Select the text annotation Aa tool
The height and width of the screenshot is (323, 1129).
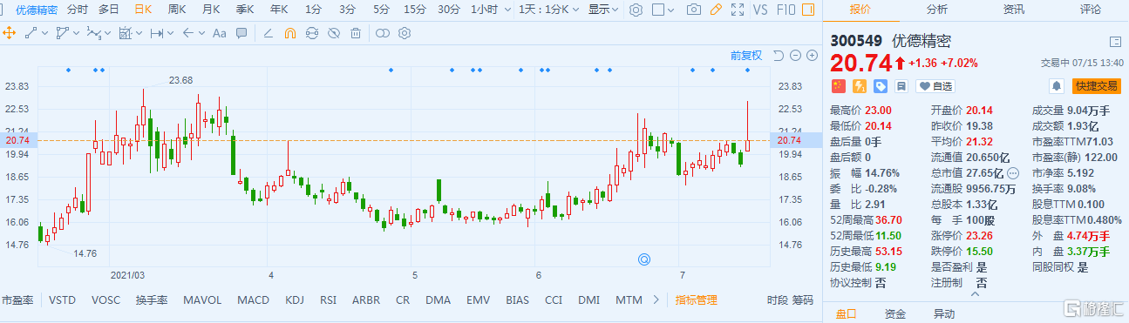coord(220,33)
